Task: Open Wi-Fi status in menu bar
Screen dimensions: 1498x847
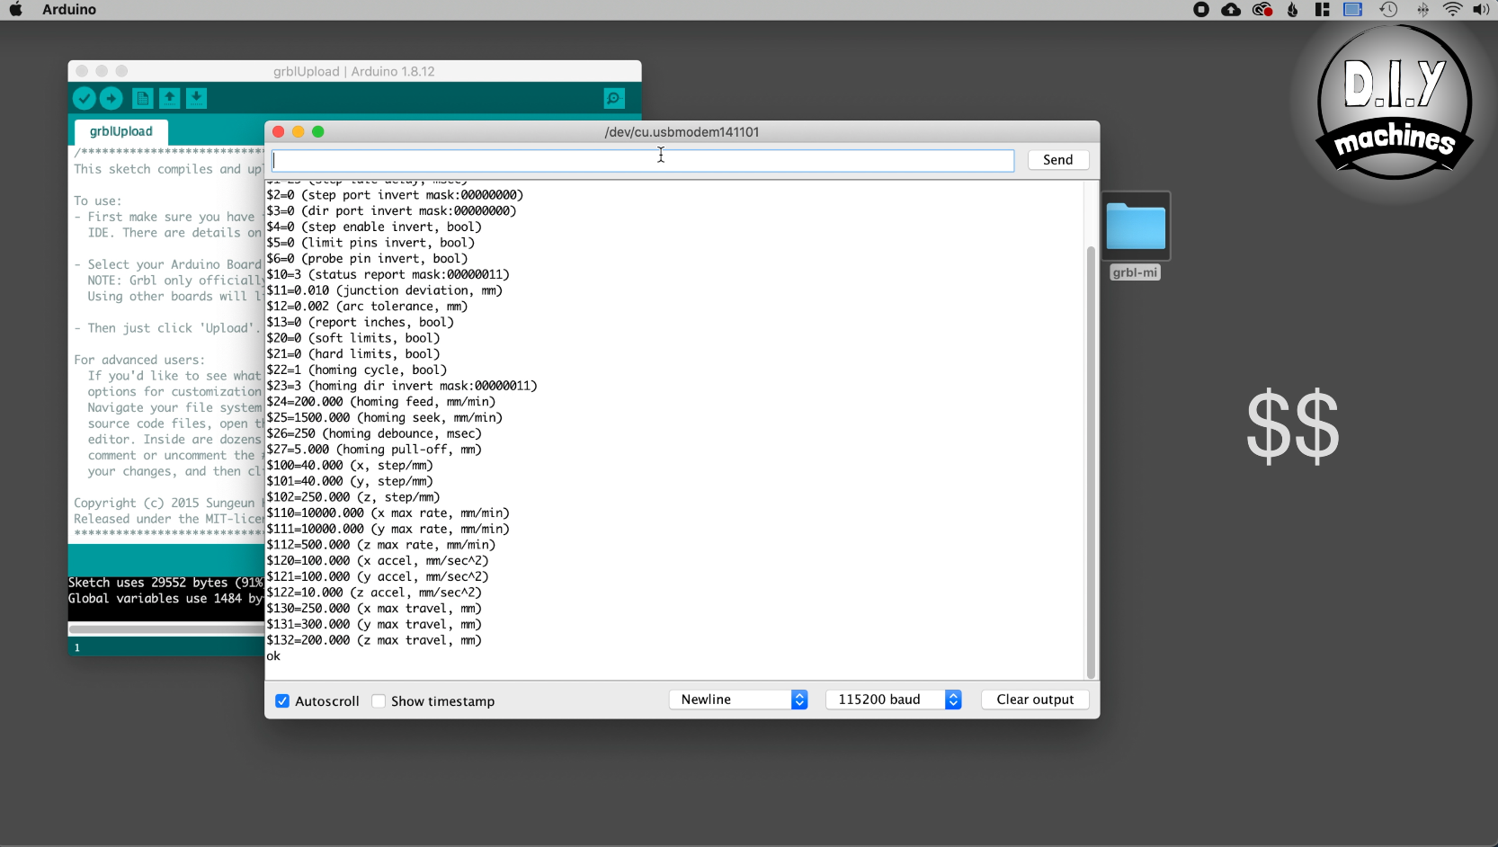Action: pos(1452,10)
